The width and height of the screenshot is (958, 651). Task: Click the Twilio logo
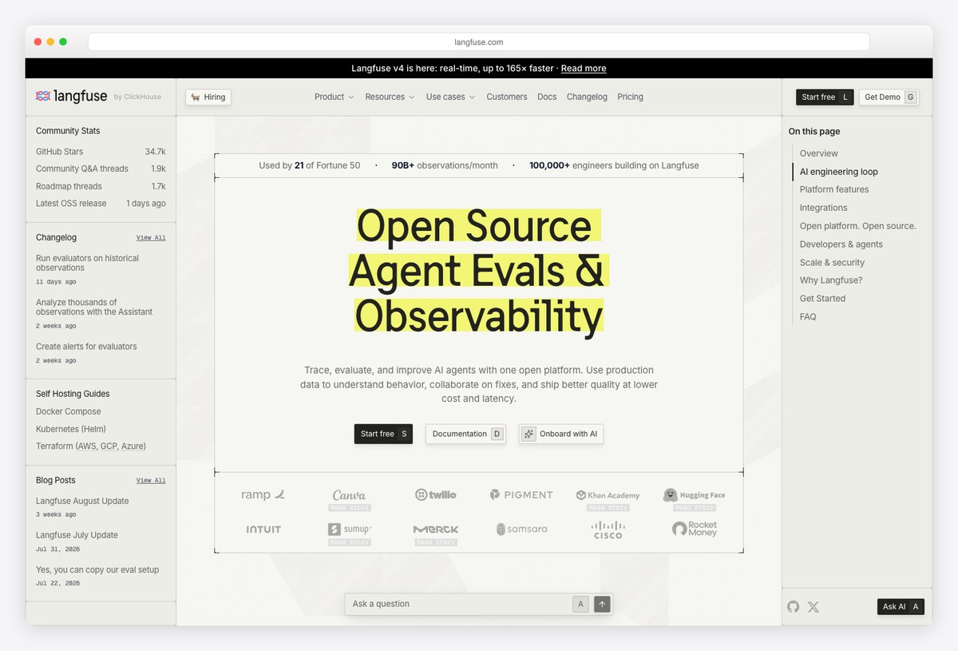point(436,495)
